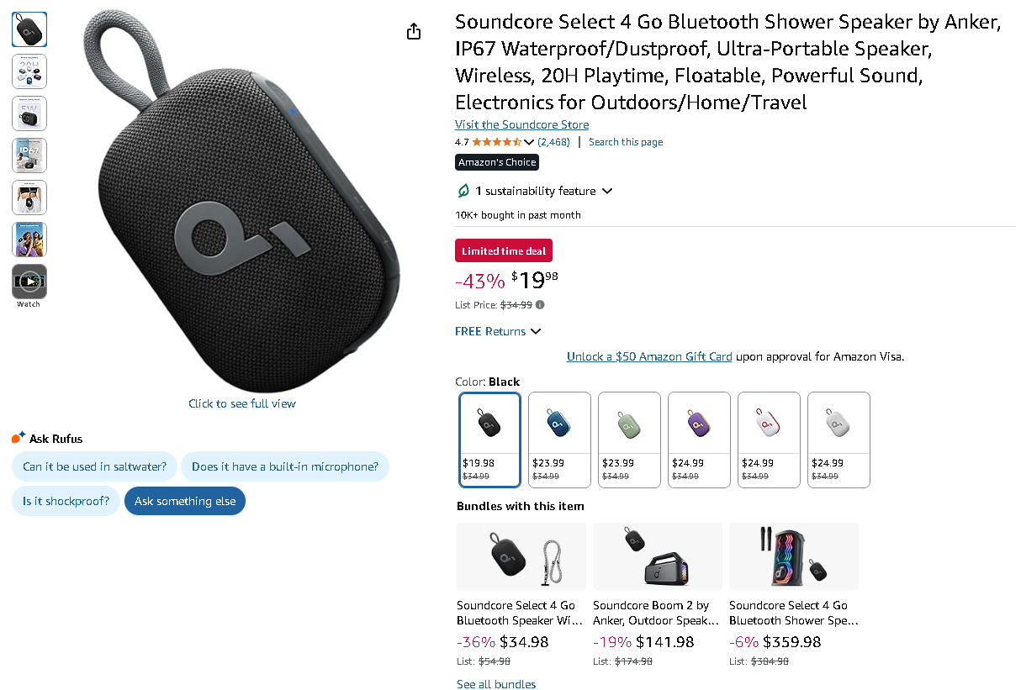Ask Rufus if it is shockproof

(66, 501)
